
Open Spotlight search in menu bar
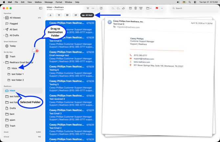[189, 2]
